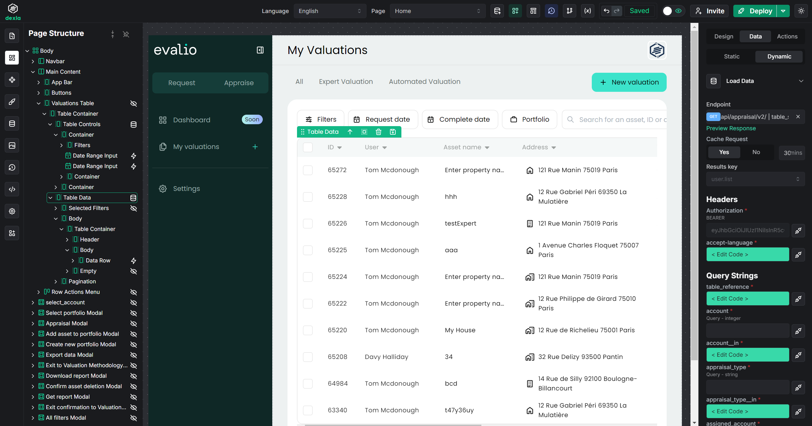Image resolution: width=812 pixels, height=426 pixels.
Task: Open the code editor icon in left sidebar
Action: coord(12,189)
